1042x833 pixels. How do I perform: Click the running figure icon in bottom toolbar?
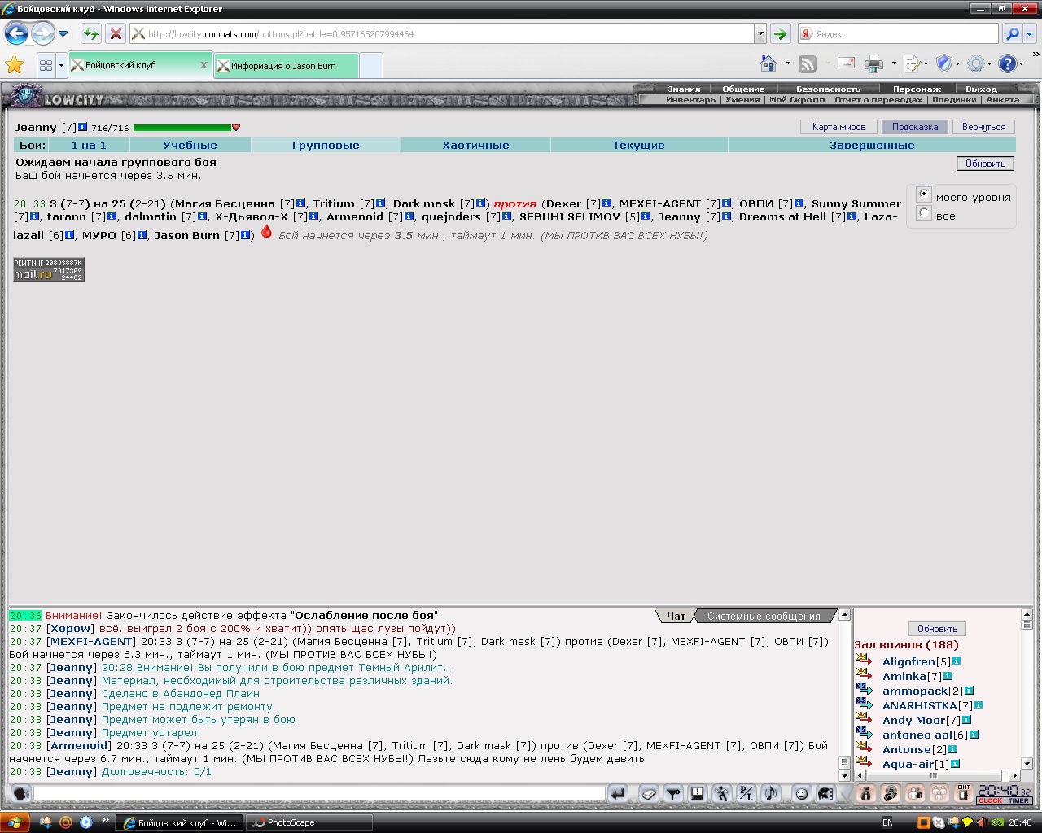[722, 794]
